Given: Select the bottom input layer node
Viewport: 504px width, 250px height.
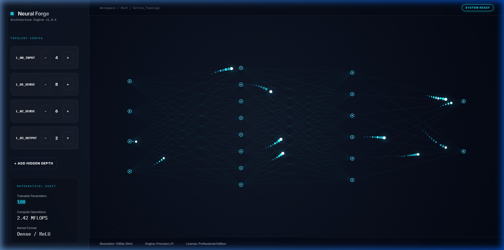Looking at the screenshot, I should [x=129, y=171].
